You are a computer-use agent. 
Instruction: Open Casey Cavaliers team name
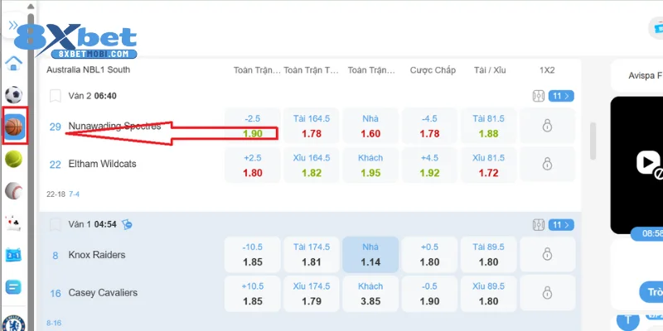pos(103,293)
